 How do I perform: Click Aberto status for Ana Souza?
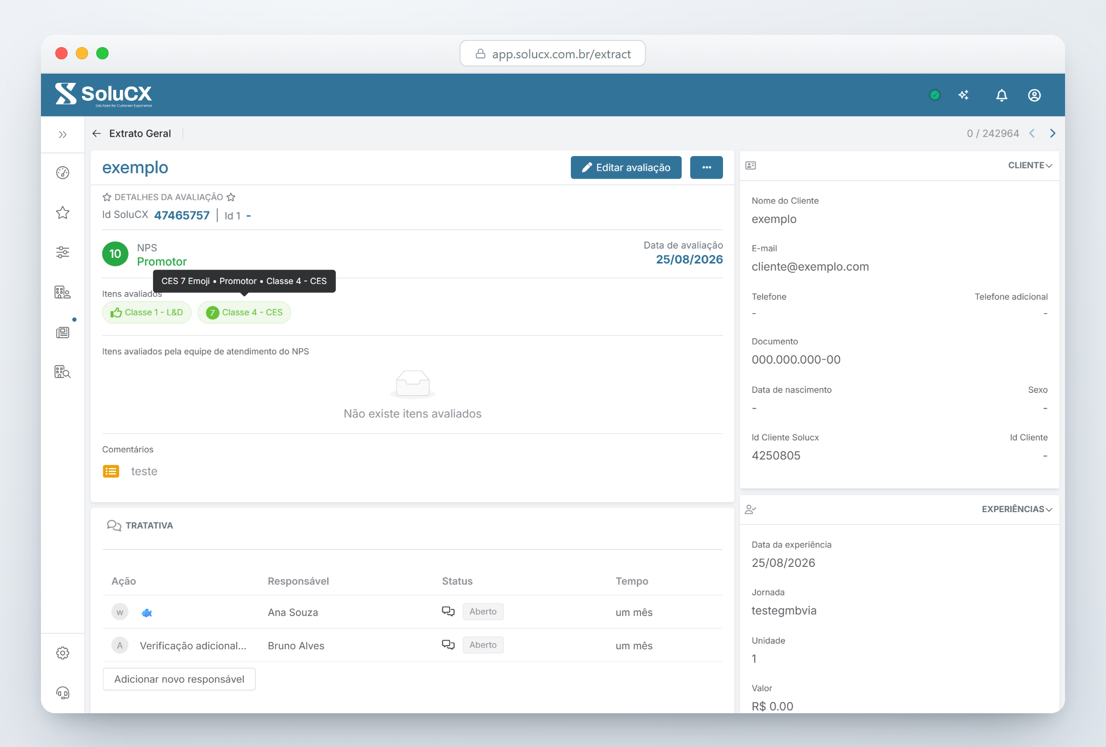point(483,611)
